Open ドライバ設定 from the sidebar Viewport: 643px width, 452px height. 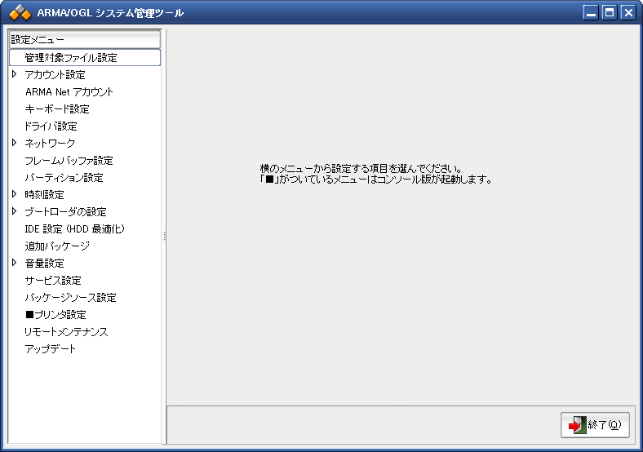point(51,126)
